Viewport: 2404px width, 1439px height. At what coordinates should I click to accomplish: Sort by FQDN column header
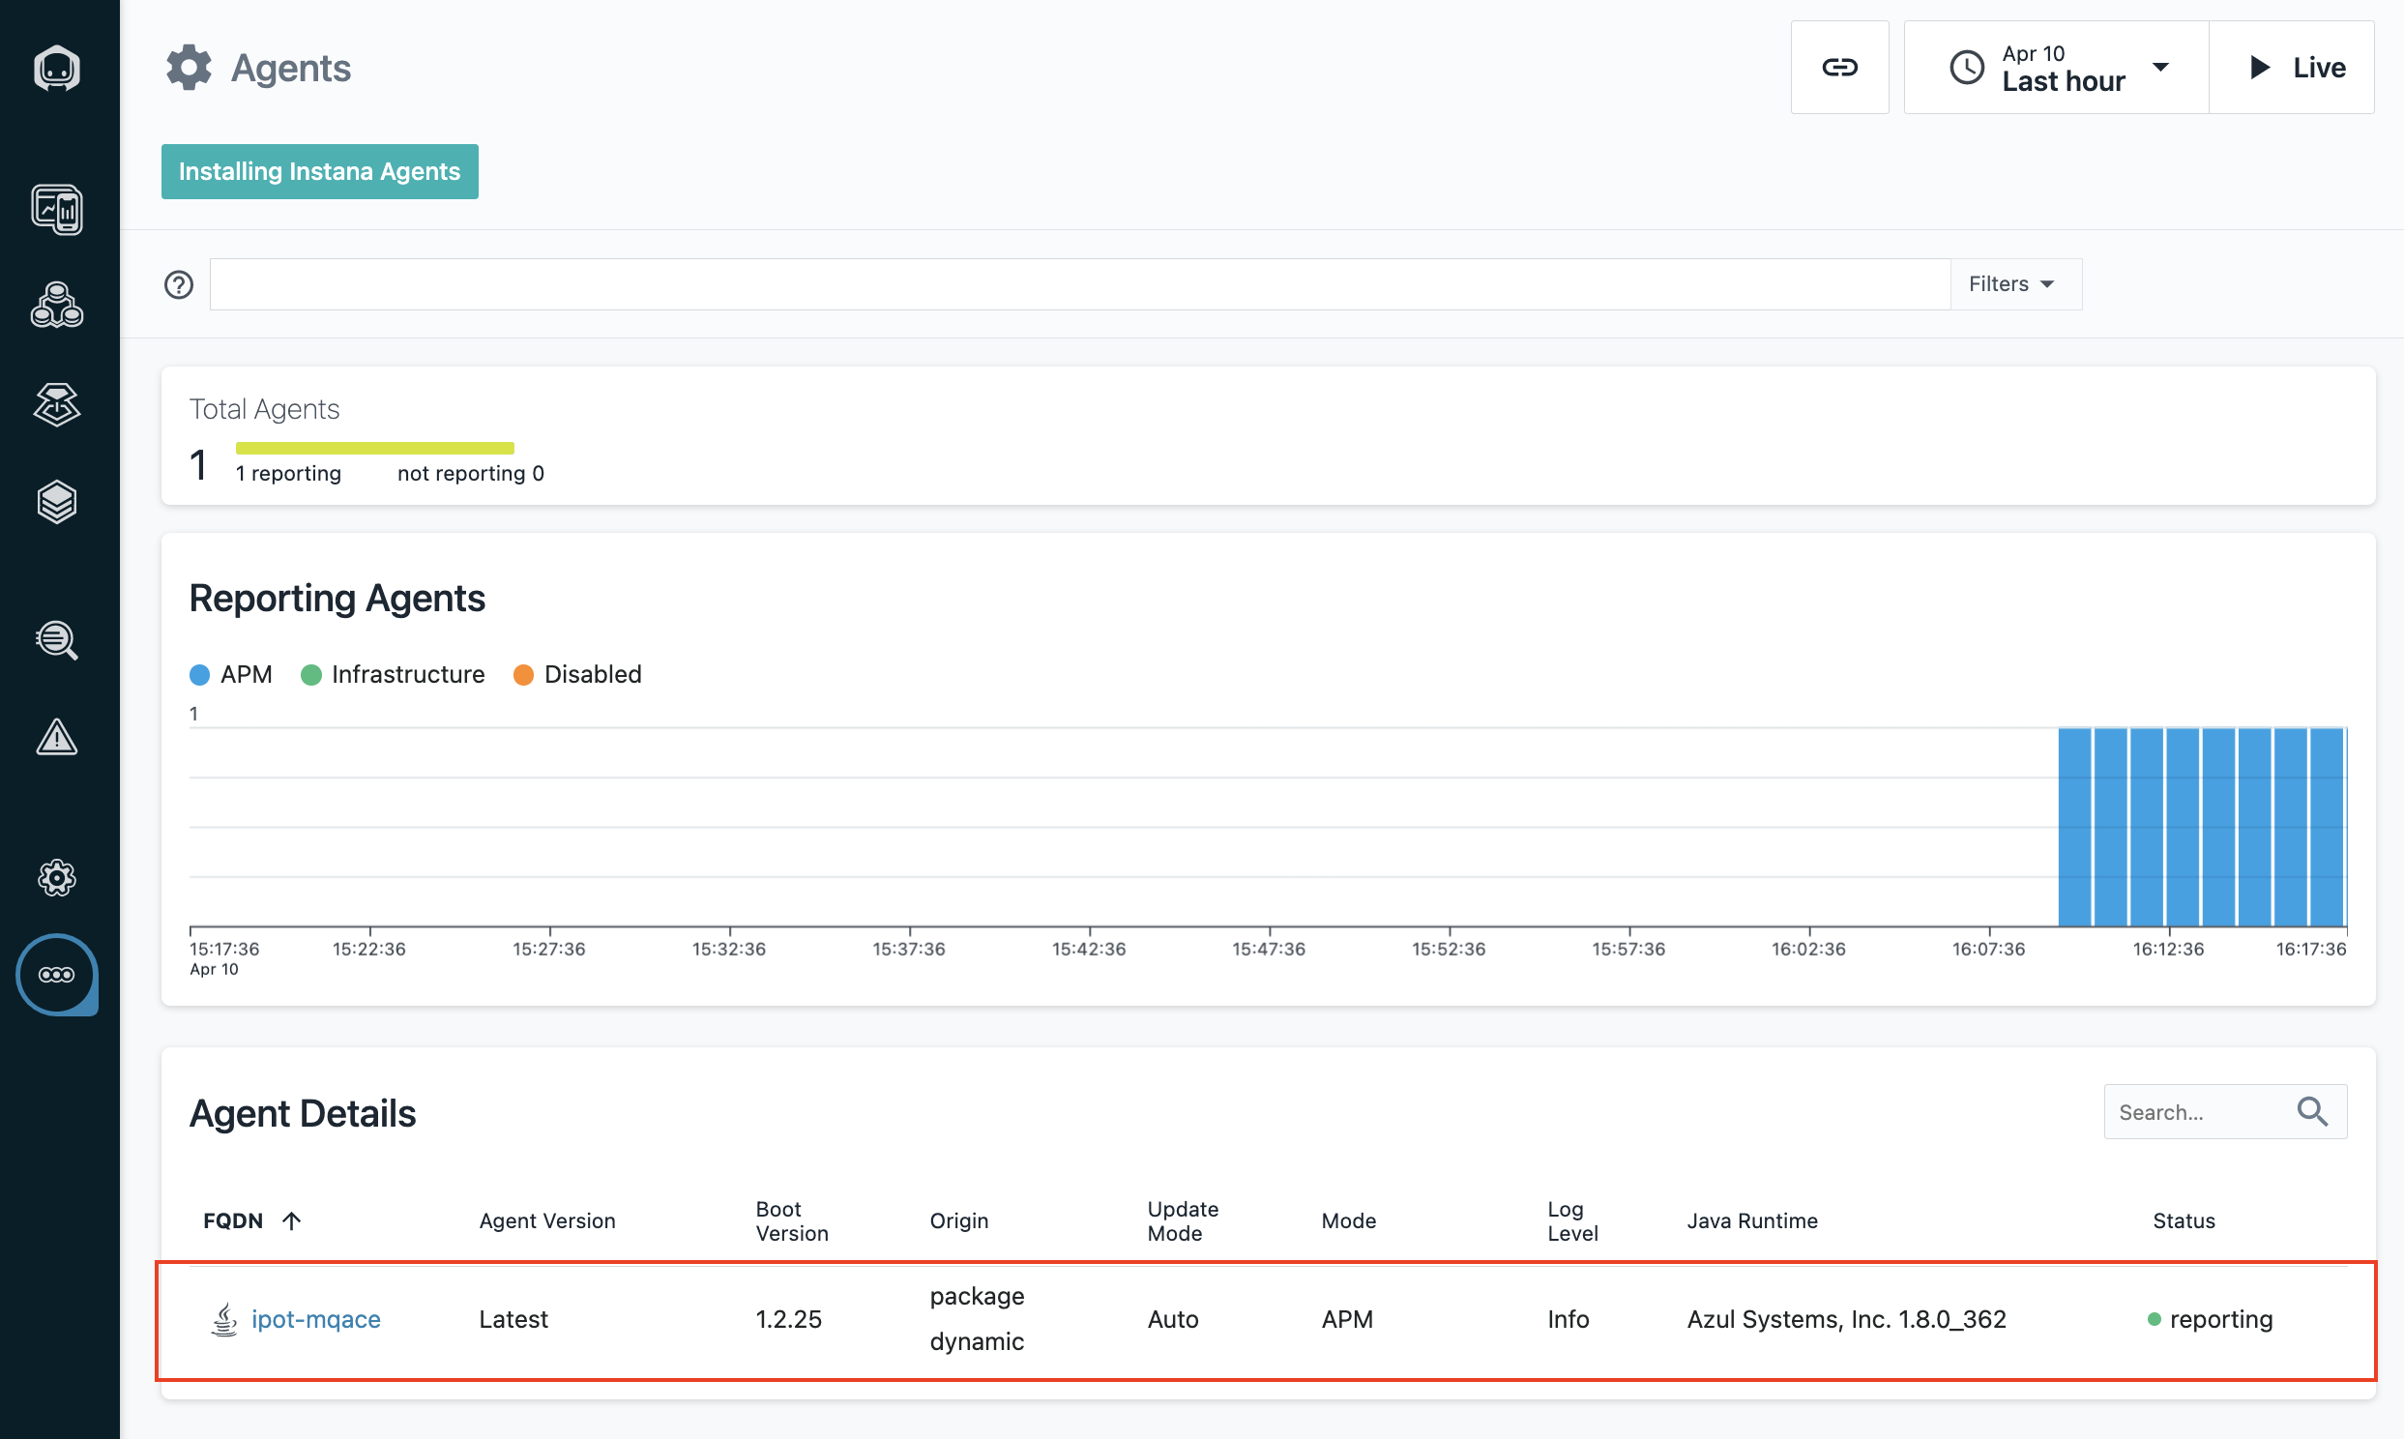tap(233, 1220)
